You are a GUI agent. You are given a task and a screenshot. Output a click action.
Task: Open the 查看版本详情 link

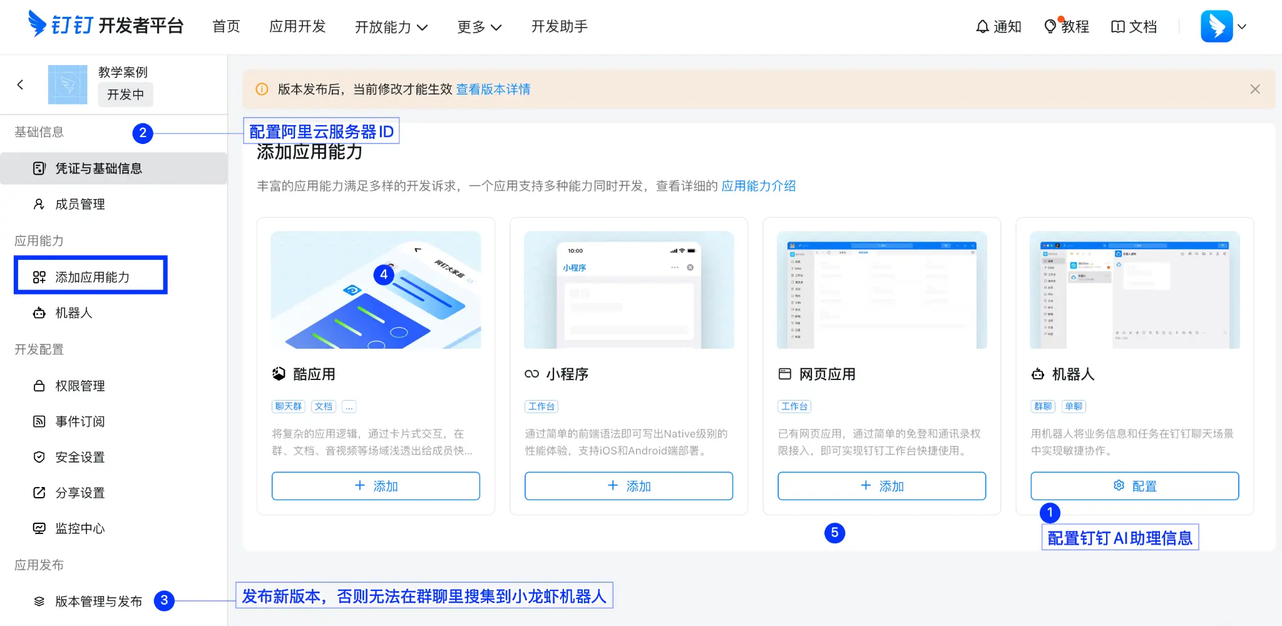click(x=493, y=89)
